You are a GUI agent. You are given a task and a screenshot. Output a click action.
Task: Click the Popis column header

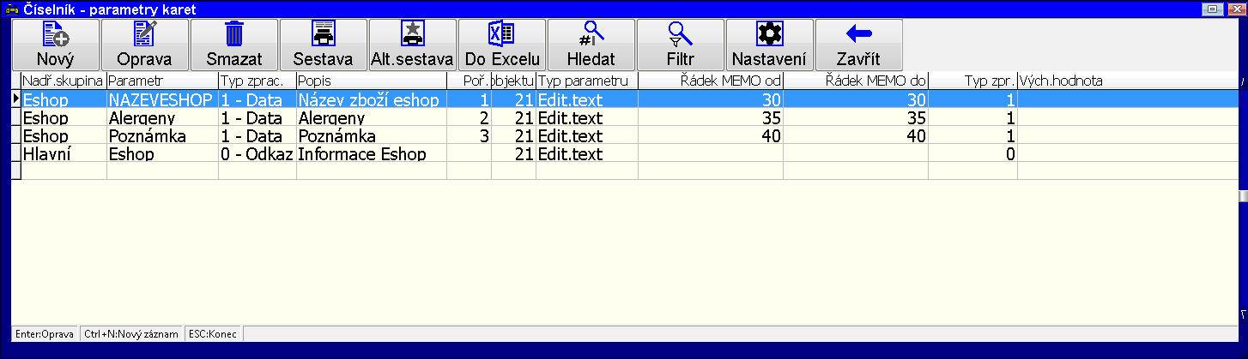click(x=371, y=81)
